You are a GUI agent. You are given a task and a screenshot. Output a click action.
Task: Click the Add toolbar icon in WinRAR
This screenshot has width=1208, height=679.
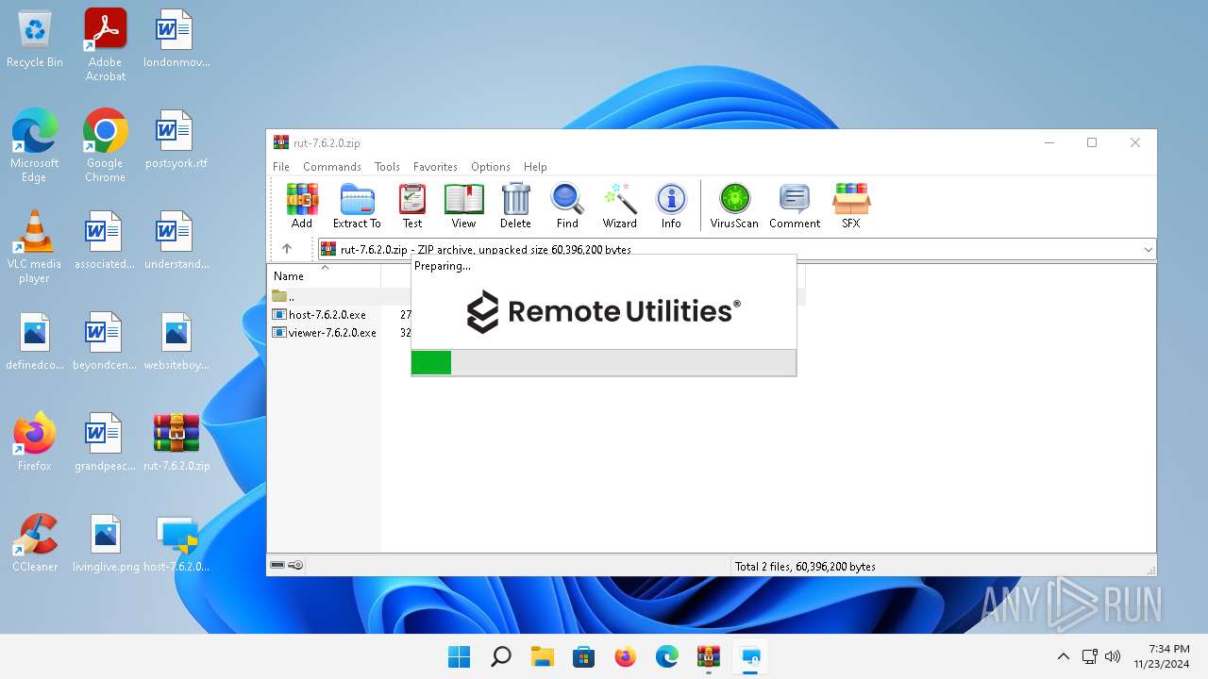(302, 206)
